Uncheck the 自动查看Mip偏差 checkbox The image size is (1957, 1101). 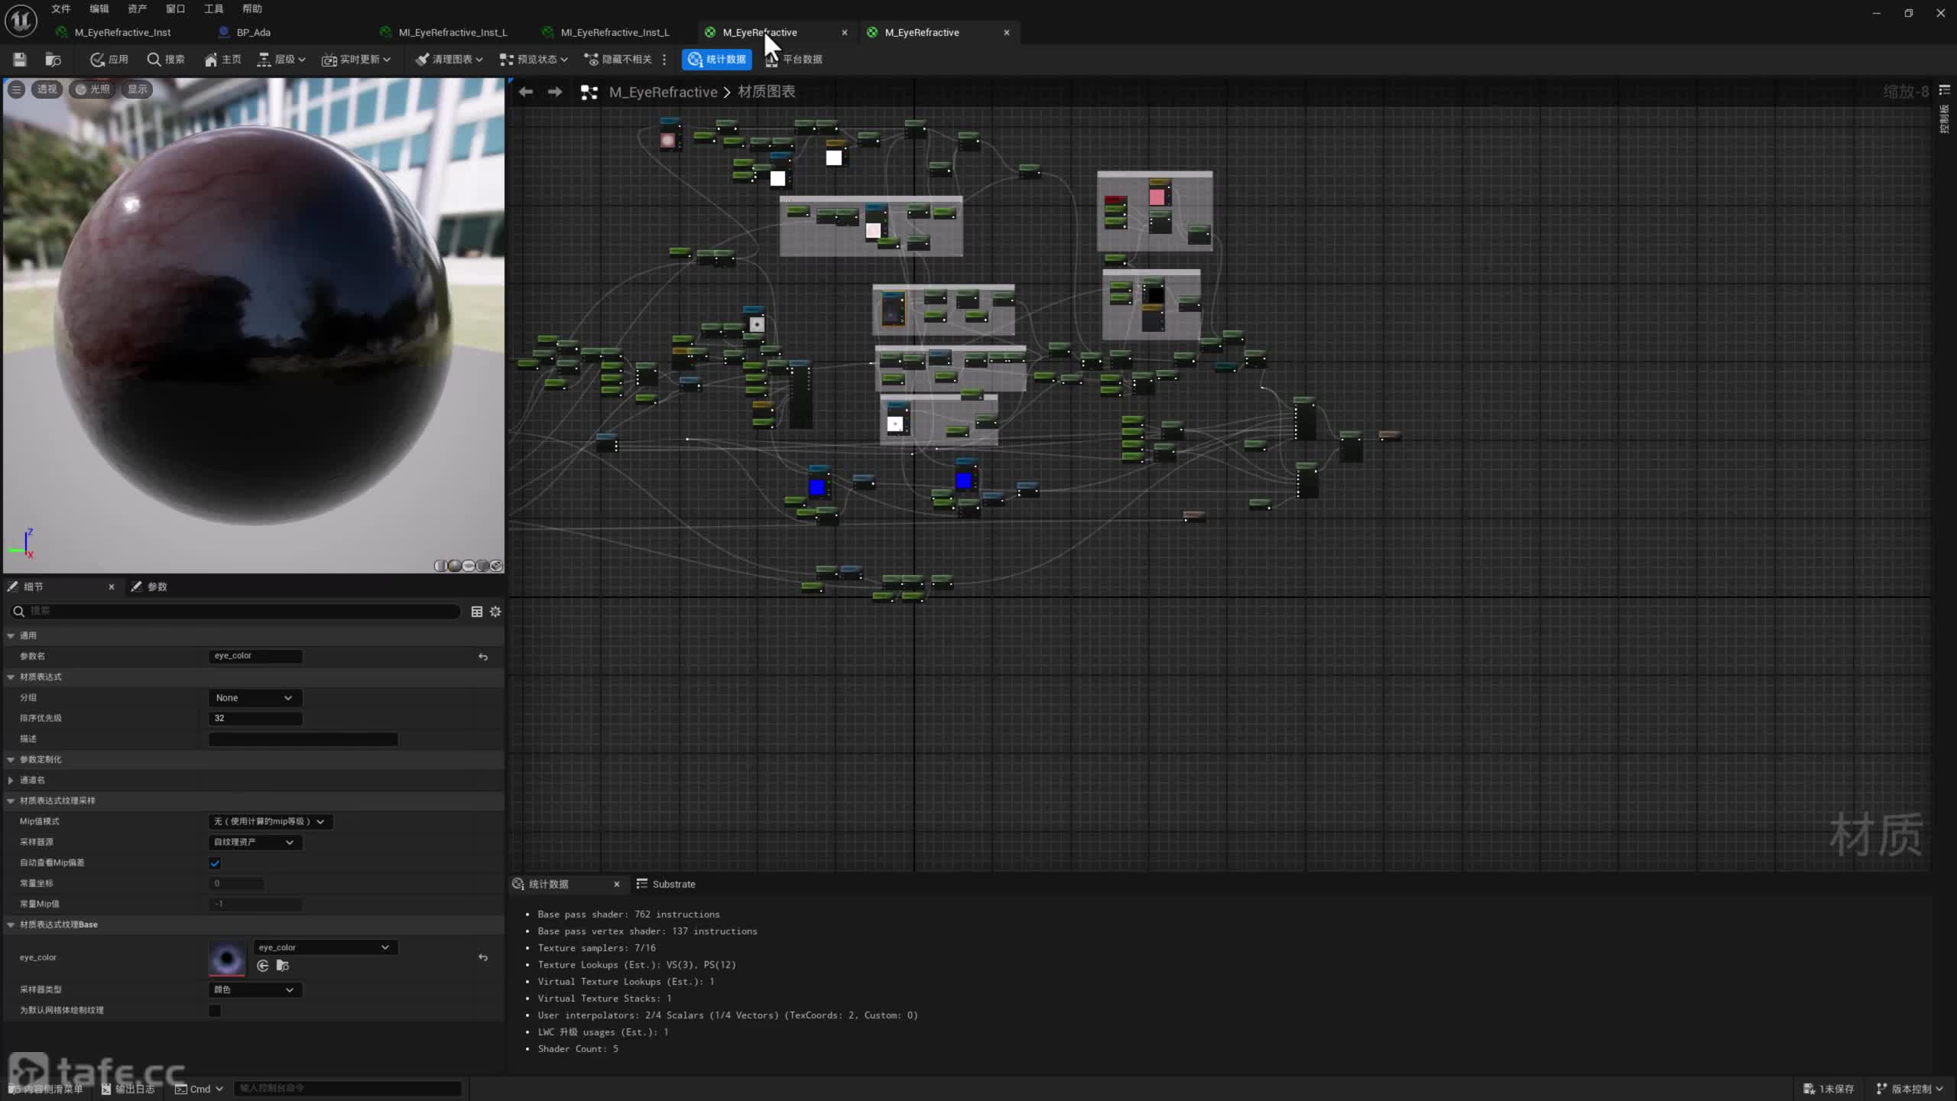[215, 863]
